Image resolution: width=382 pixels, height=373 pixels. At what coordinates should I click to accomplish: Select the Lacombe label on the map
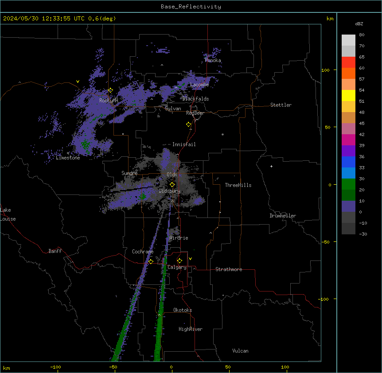coord(199,85)
